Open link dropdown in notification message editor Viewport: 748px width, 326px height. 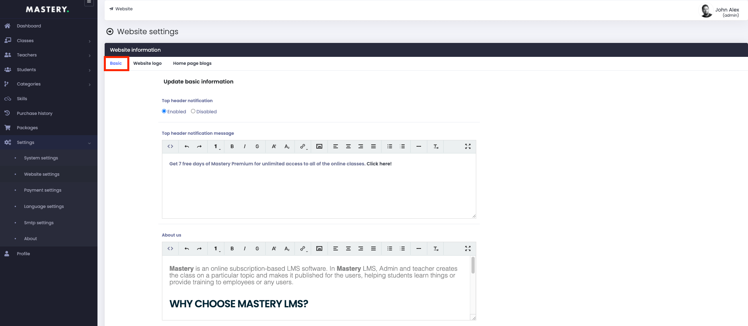point(303,146)
